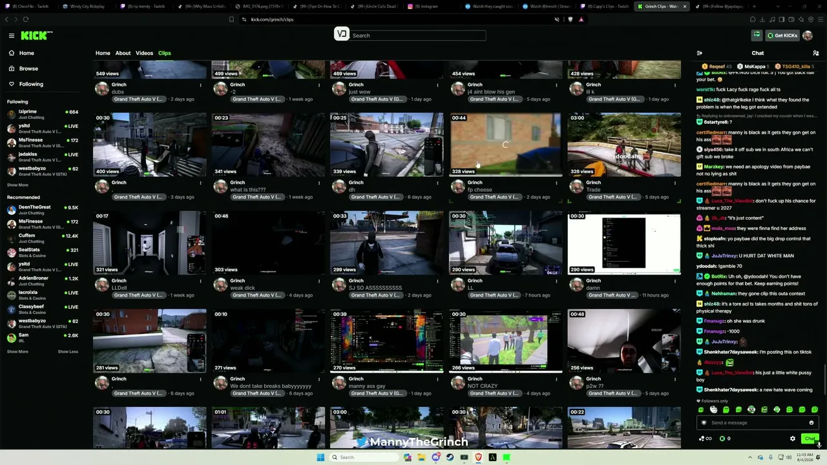Open options menu for the "p2w ??" clip
The height and width of the screenshot is (465, 827).
pyautogui.click(x=675, y=379)
